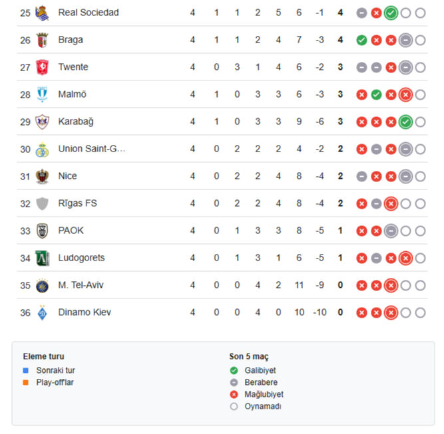
Task: Click the blue Sonraki tur swatch
Action: [25, 370]
